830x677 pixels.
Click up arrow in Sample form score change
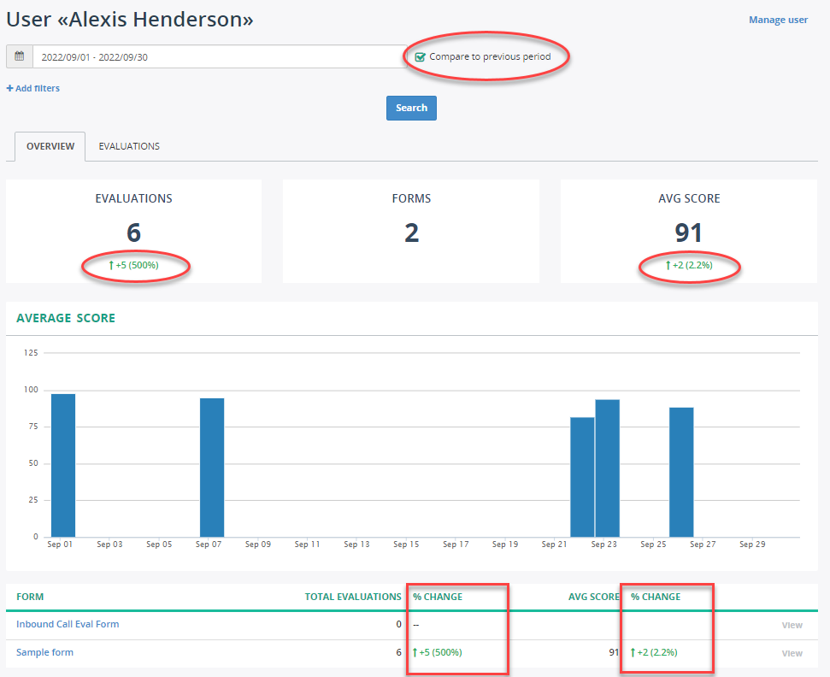633,652
